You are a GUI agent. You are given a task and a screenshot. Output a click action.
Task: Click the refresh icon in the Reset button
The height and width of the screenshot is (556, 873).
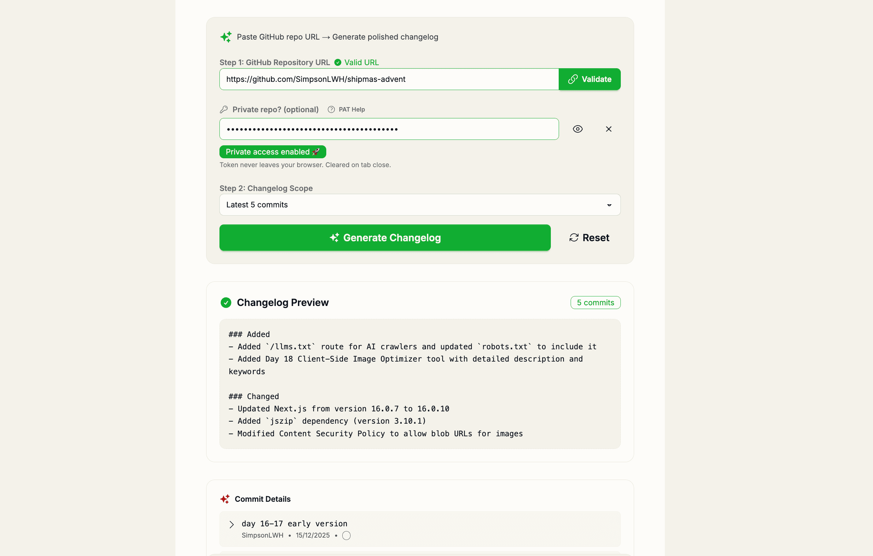(x=574, y=237)
